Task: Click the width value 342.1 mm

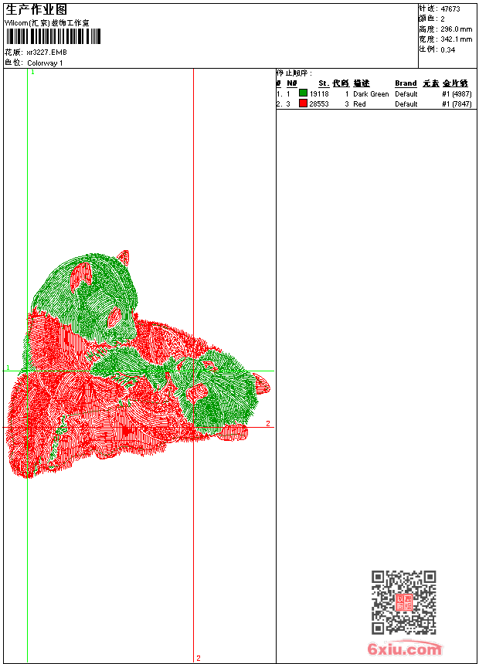Action: tap(456, 39)
